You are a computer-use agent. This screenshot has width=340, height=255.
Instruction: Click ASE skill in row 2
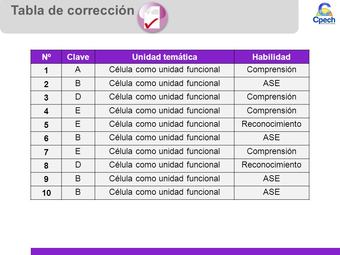pyautogui.click(x=272, y=83)
